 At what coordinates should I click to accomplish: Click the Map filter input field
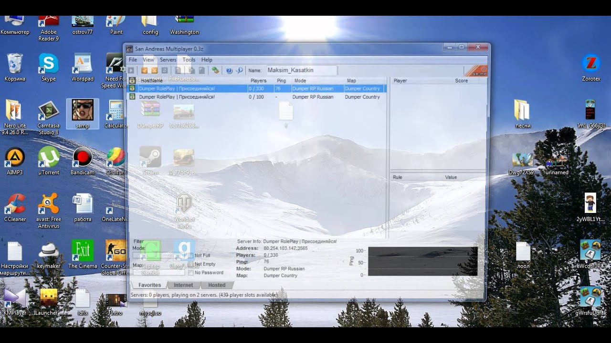click(158, 272)
